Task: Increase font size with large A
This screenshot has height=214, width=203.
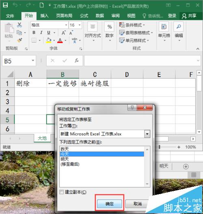Action: (x=63, y=33)
